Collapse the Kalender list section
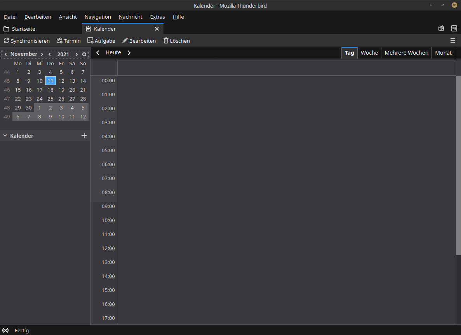This screenshot has height=335, width=461. point(5,136)
